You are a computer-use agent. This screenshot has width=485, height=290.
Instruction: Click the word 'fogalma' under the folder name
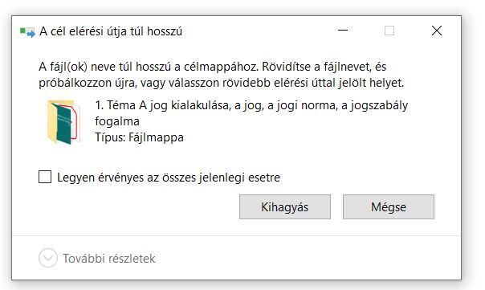[117, 121]
